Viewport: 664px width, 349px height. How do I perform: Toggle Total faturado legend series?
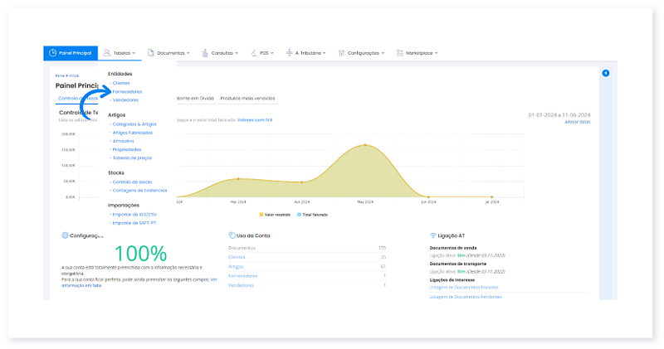(x=313, y=215)
